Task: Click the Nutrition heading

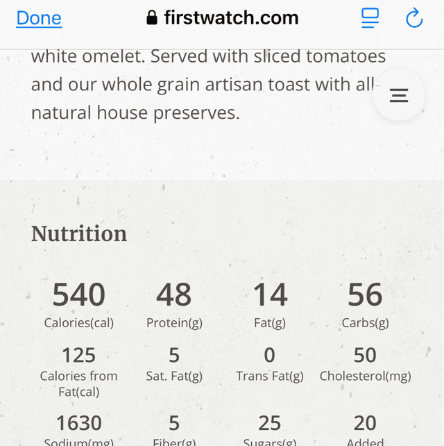Action: tap(79, 233)
